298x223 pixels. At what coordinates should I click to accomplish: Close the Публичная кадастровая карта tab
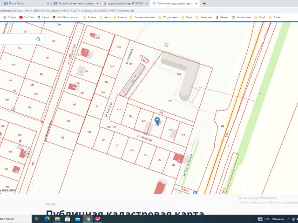tap(196, 3)
